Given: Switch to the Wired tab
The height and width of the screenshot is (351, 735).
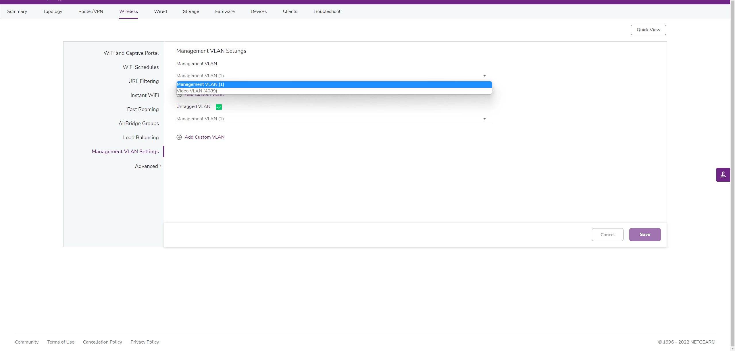Looking at the screenshot, I should [x=160, y=11].
